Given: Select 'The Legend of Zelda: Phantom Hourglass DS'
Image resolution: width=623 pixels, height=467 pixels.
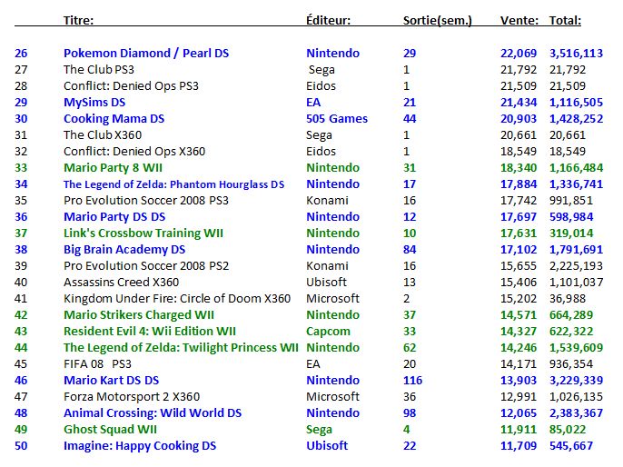Looking at the screenshot, I should (x=174, y=184).
